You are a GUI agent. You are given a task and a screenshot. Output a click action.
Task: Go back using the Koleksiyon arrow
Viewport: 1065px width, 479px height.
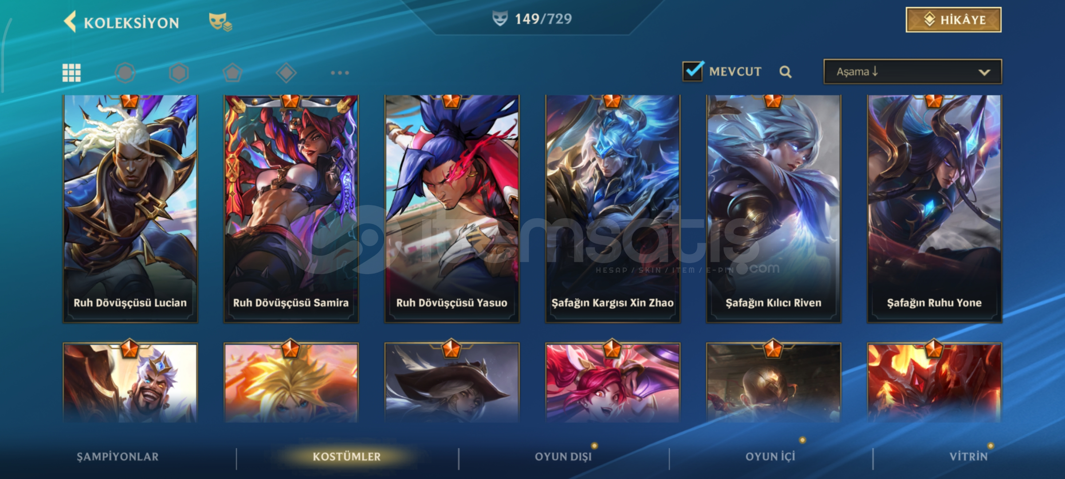[x=71, y=22]
